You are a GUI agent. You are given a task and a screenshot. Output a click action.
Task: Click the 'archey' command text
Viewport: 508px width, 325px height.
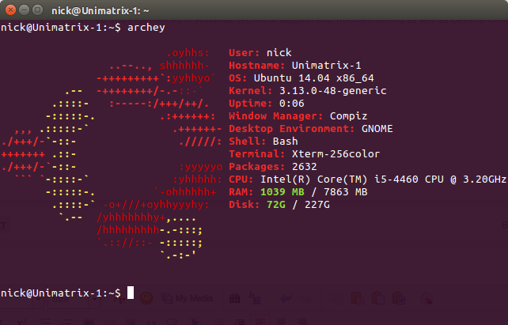(x=146, y=28)
